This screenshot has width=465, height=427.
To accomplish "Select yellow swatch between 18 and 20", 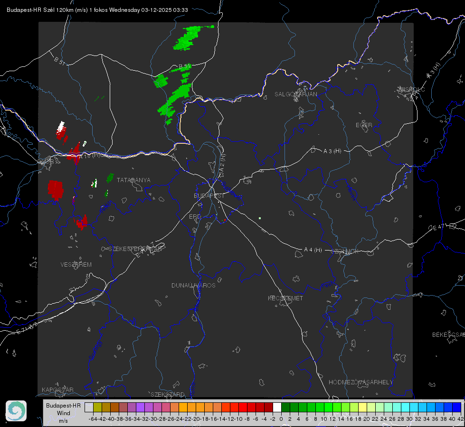I will tap(362, 408).
